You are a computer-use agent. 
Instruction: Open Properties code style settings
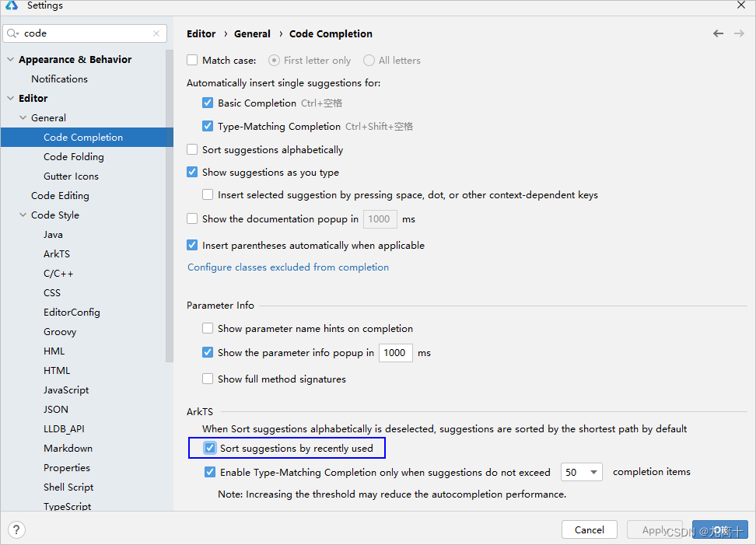pyautogui.click(x=67, y=468)
